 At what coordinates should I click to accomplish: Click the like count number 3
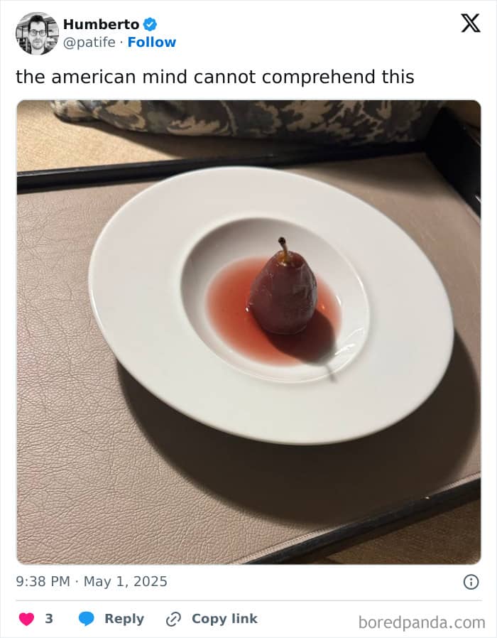[49, 619]
